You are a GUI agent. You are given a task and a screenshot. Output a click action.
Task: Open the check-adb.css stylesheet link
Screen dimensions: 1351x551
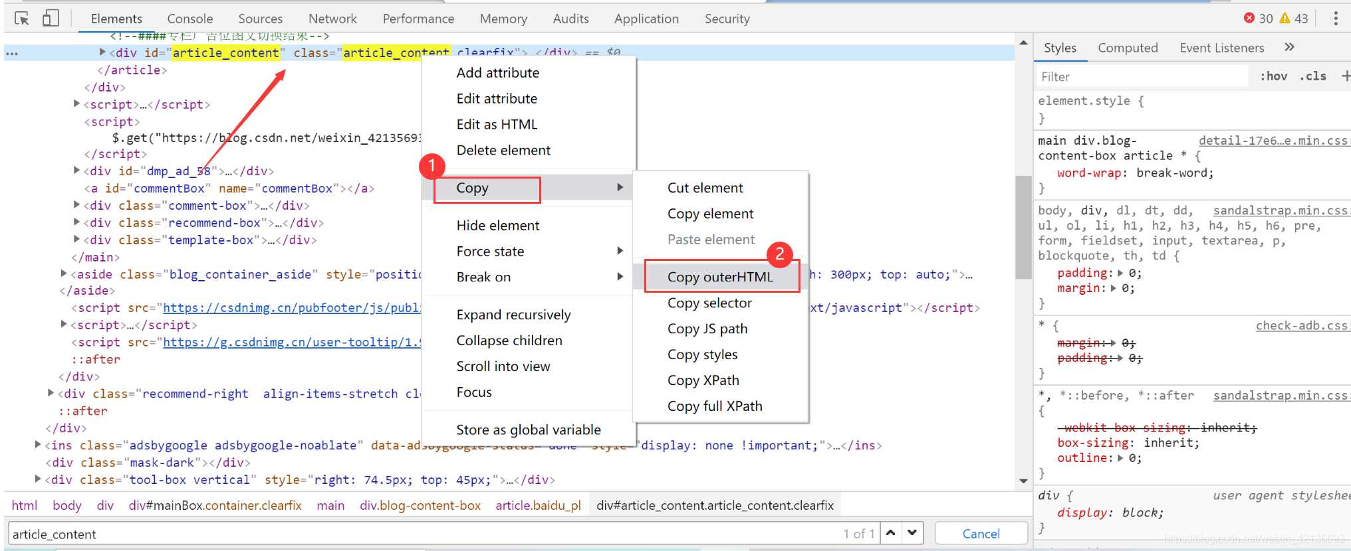(x=1302, y=326)
